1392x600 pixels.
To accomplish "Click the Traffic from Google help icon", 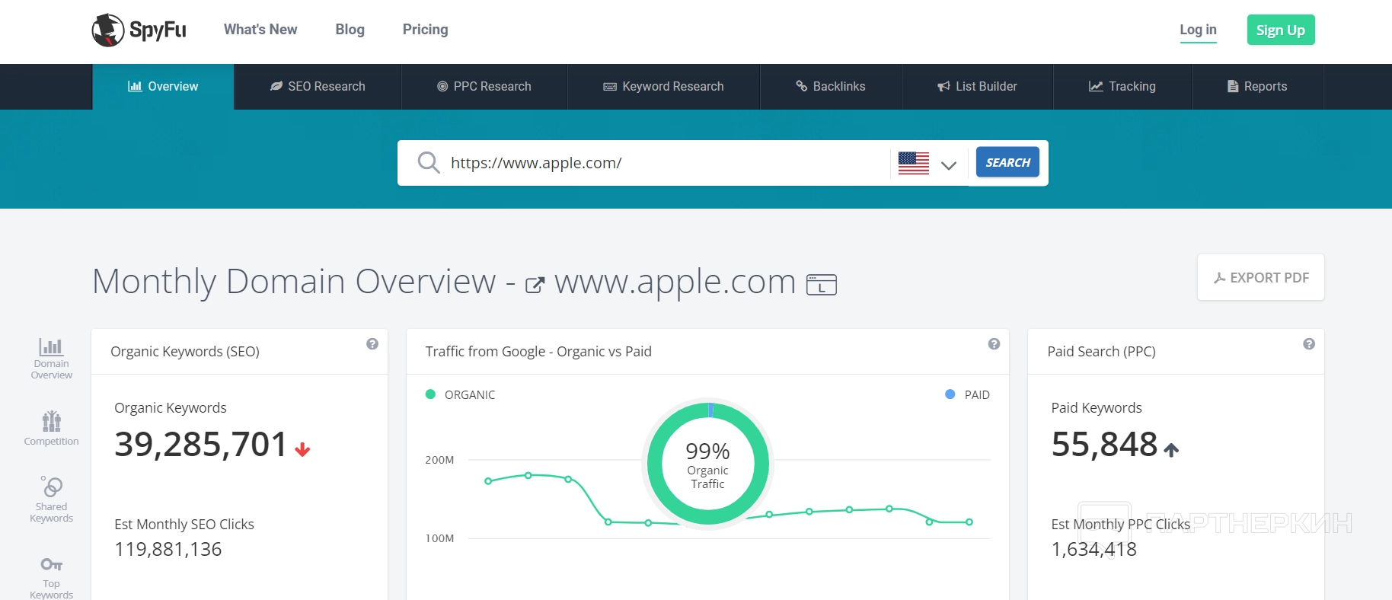I will coord(994,344).
